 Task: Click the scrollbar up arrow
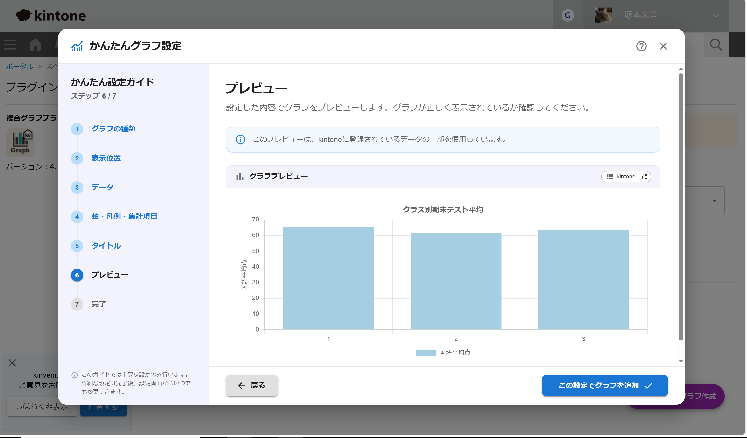click(681, 69)
